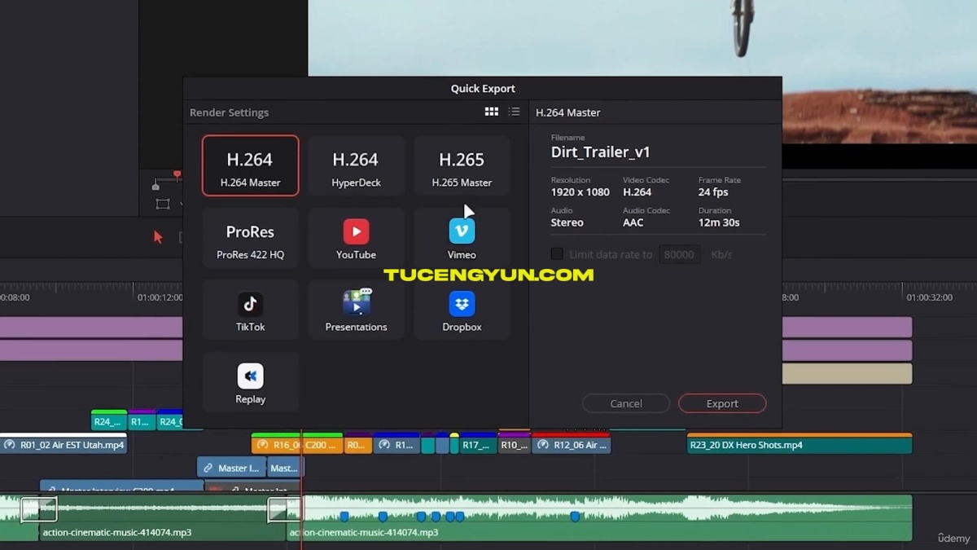This screenshot has width=977, height=550.
Task: Pick the ProRes 422 HQ preset
Action: [x=250, y=239]
